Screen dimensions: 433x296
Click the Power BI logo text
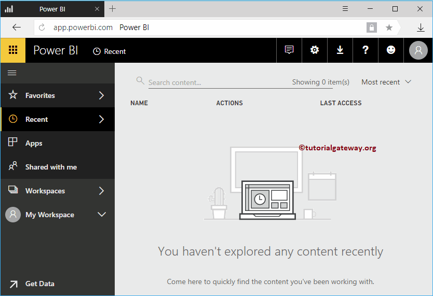pyautogui.click(x=56, y=50)
